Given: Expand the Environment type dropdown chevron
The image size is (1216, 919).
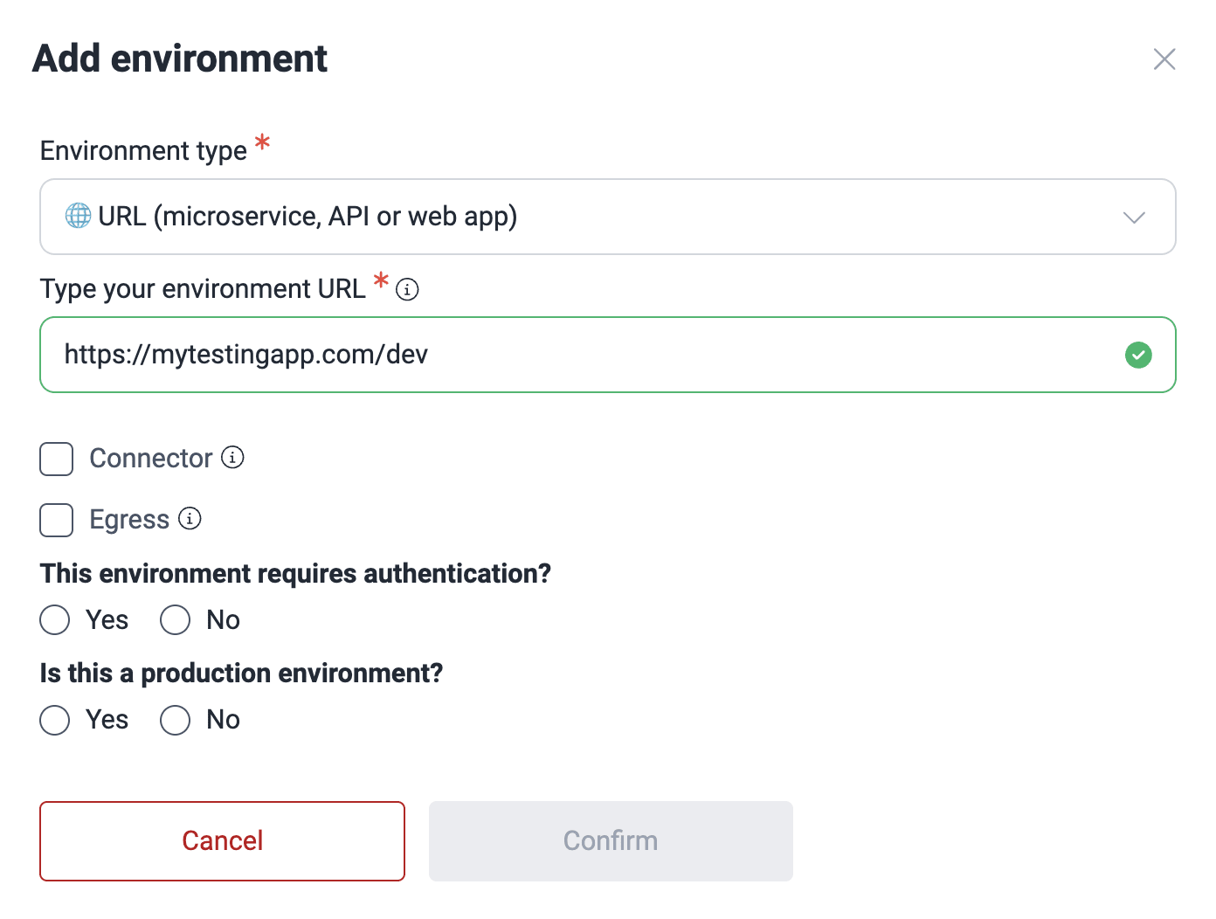Looking at the screenshot, I should tap(1133, 216).
